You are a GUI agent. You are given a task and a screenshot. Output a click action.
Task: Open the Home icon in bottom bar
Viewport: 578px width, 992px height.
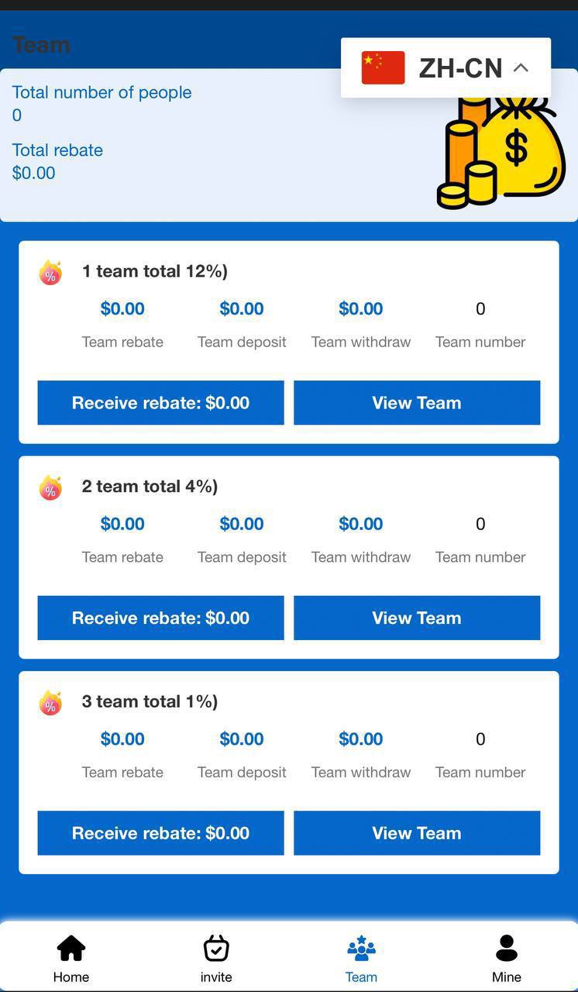click(71, 948)
